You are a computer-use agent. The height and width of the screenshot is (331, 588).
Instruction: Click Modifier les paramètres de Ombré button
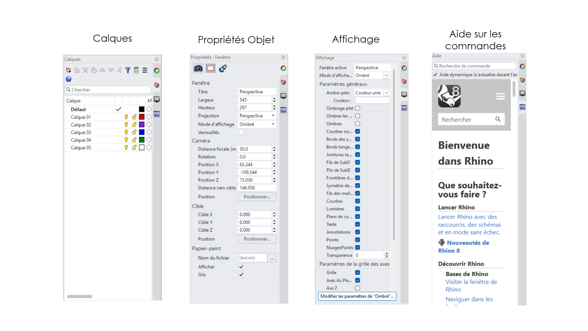357,296
